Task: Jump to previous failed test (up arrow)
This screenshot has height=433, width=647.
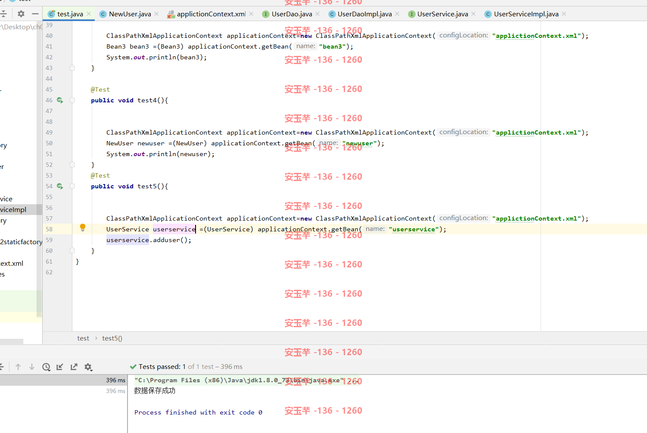Action: (18, 367)
